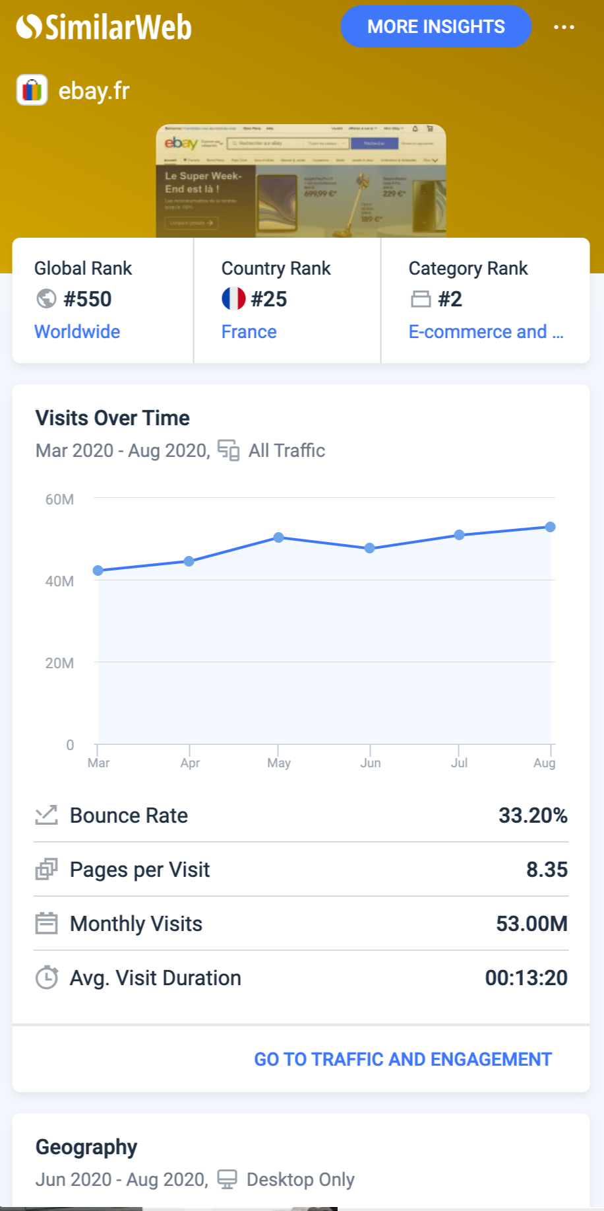Click the 33.20% bounce rate value
Screen dimensions: 604x1211
pos(533,815)
